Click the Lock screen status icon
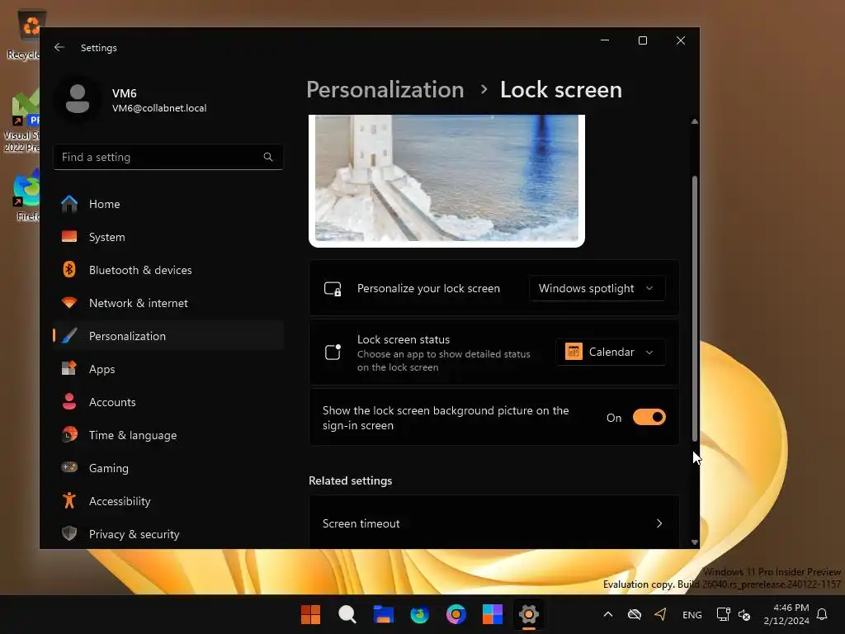 (x=333, y=352)
